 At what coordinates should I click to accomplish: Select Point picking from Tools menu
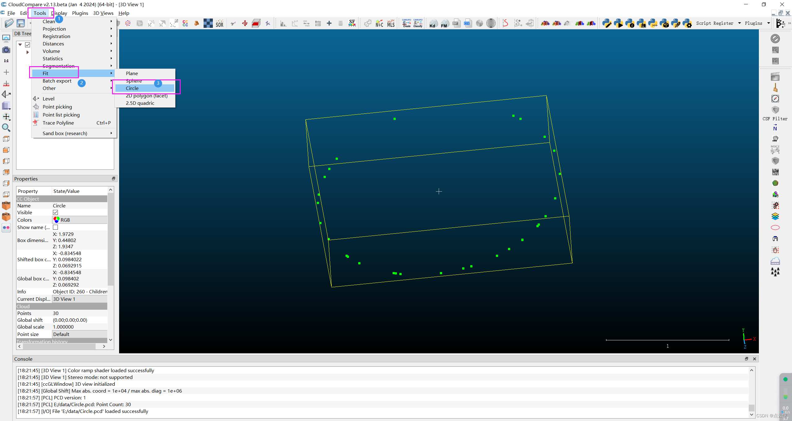(x=74, y=107)
